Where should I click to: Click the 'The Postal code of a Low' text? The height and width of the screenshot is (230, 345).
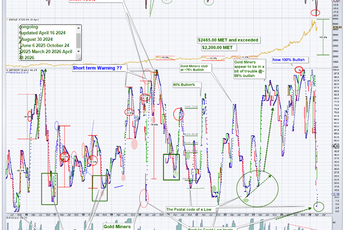[x=191, y=209]
